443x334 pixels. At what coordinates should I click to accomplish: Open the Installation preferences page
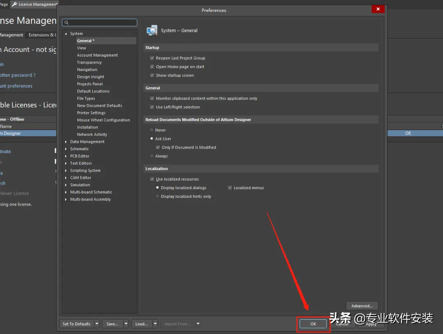[x=87, y=127]
